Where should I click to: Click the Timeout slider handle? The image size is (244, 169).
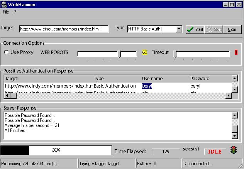pyautogui.click(x=175, y=54)
